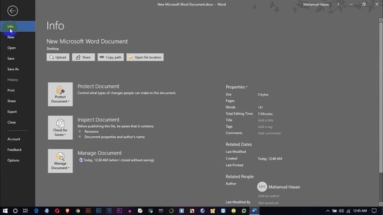
Task: Open Microsoft Edge from the taskbar
Action: (x=36, y=211)
